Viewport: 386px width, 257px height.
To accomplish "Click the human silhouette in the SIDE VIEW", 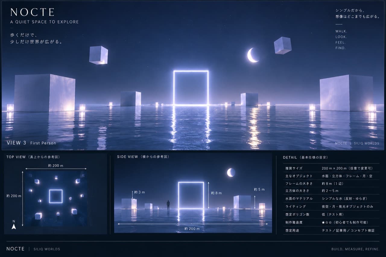I will click(x=168, y=205).
